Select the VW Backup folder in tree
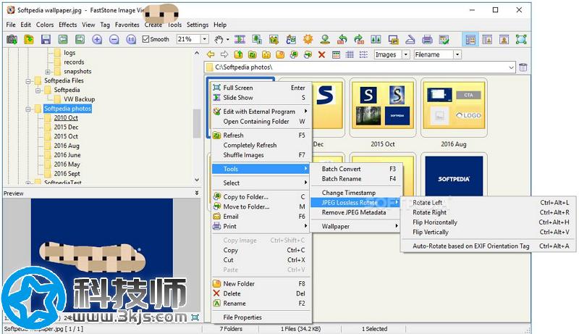Viewport: 579px width, 334px height. pos(79,99)
